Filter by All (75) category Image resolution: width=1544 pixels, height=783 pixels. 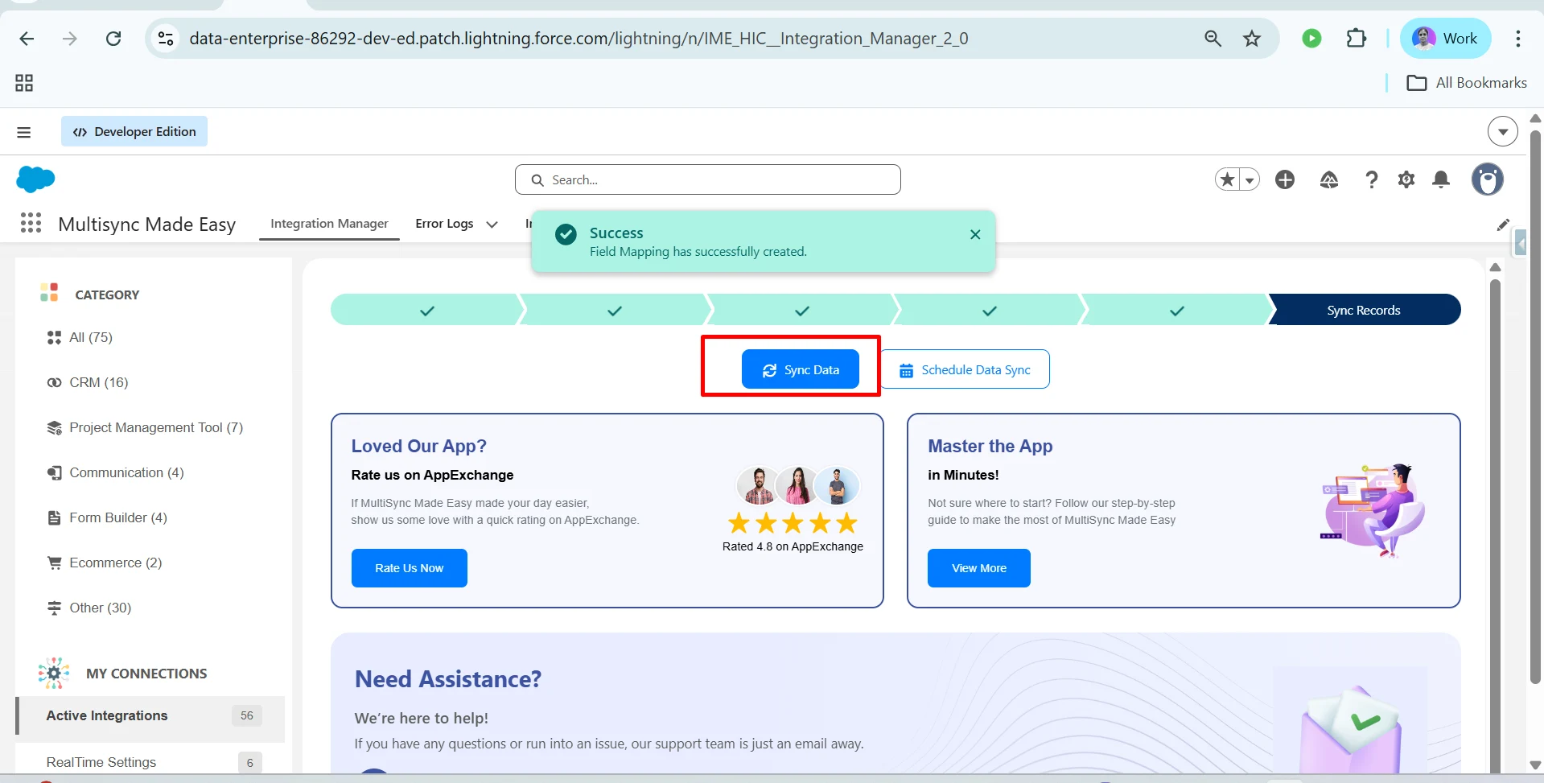point(80,337)
